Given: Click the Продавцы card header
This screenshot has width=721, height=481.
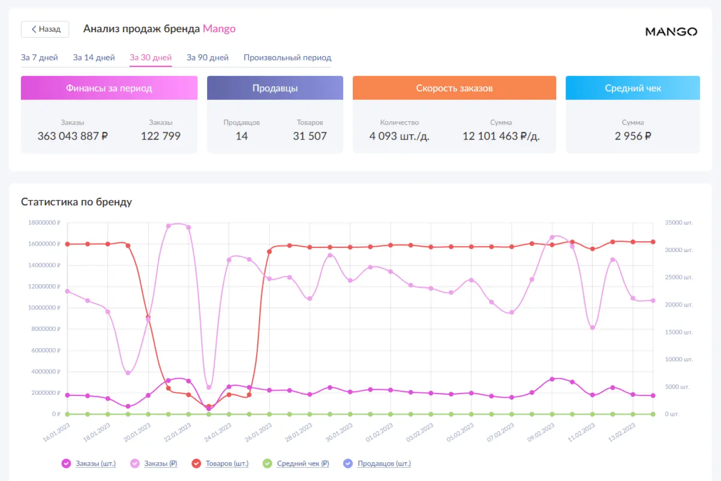Looking at the screenshot, I should pos(275,88).
